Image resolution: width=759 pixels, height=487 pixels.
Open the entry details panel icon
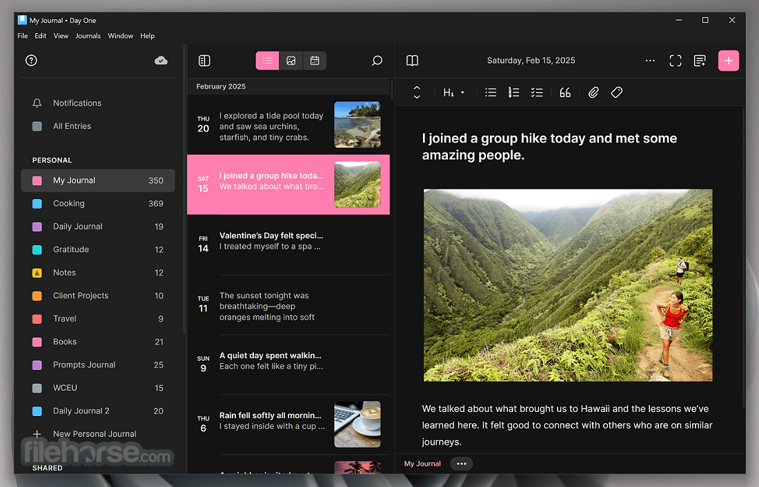point(700,61)
